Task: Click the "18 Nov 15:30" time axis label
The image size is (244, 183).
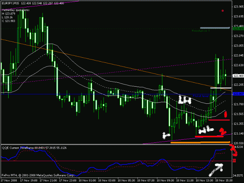Action: (x=224, y=181)
